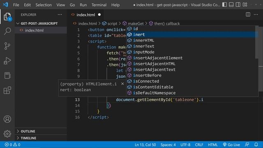Open the Terminal menu
This screenshot has width=263, height=148.
pyautogui.click(x=99, y=5)
